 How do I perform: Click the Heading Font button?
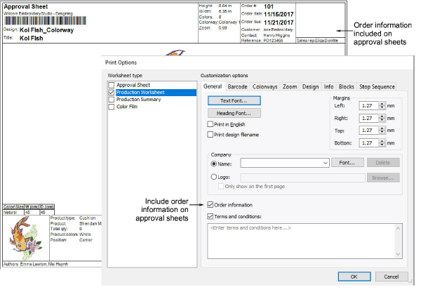coord(234,112)
